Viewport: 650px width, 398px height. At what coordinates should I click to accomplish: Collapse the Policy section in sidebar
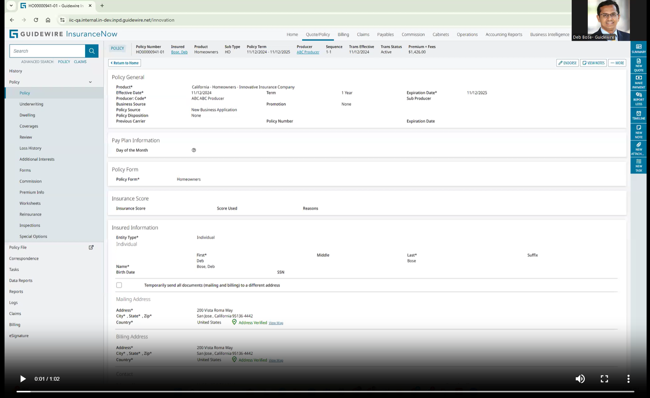90,82
